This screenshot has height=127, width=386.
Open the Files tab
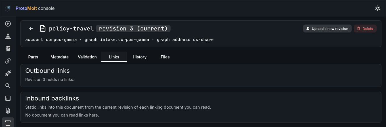pos(165,57)
